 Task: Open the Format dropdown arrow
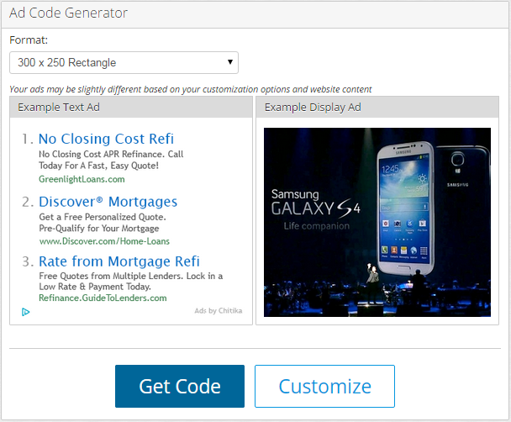click(230, 62)
